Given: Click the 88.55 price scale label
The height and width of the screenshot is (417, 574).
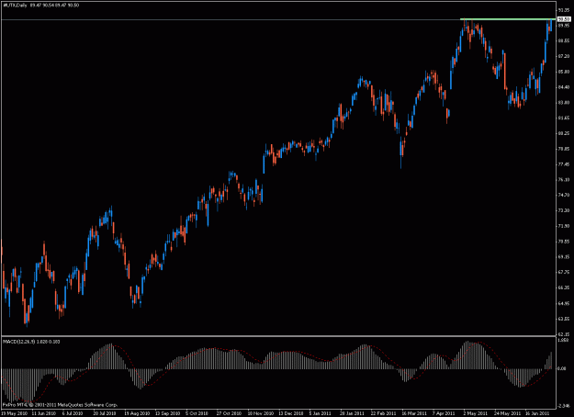Looking at the screenshot, I should coord(564,40).
